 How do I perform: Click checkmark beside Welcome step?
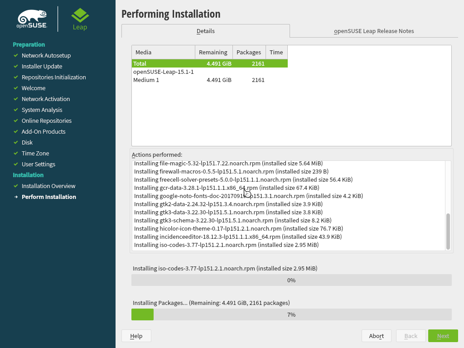(x=16, y=88)
